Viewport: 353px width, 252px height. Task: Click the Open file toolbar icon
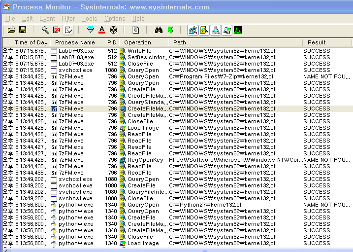click(11, 30)
